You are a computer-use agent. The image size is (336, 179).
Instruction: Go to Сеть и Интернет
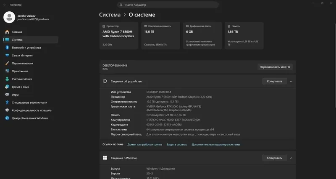coord(31,56)
